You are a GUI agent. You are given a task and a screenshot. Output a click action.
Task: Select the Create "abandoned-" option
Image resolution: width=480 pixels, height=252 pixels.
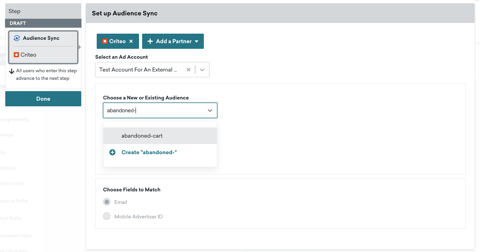(149, 152)
